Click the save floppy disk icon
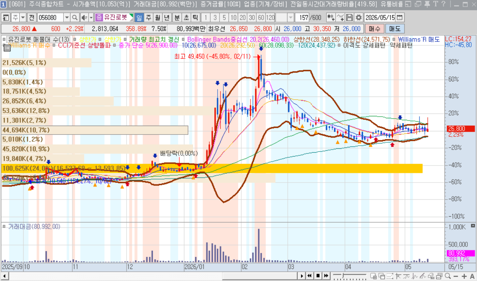Image resolution: width=477 pixels, height=281 pixels. coord(350,18)
